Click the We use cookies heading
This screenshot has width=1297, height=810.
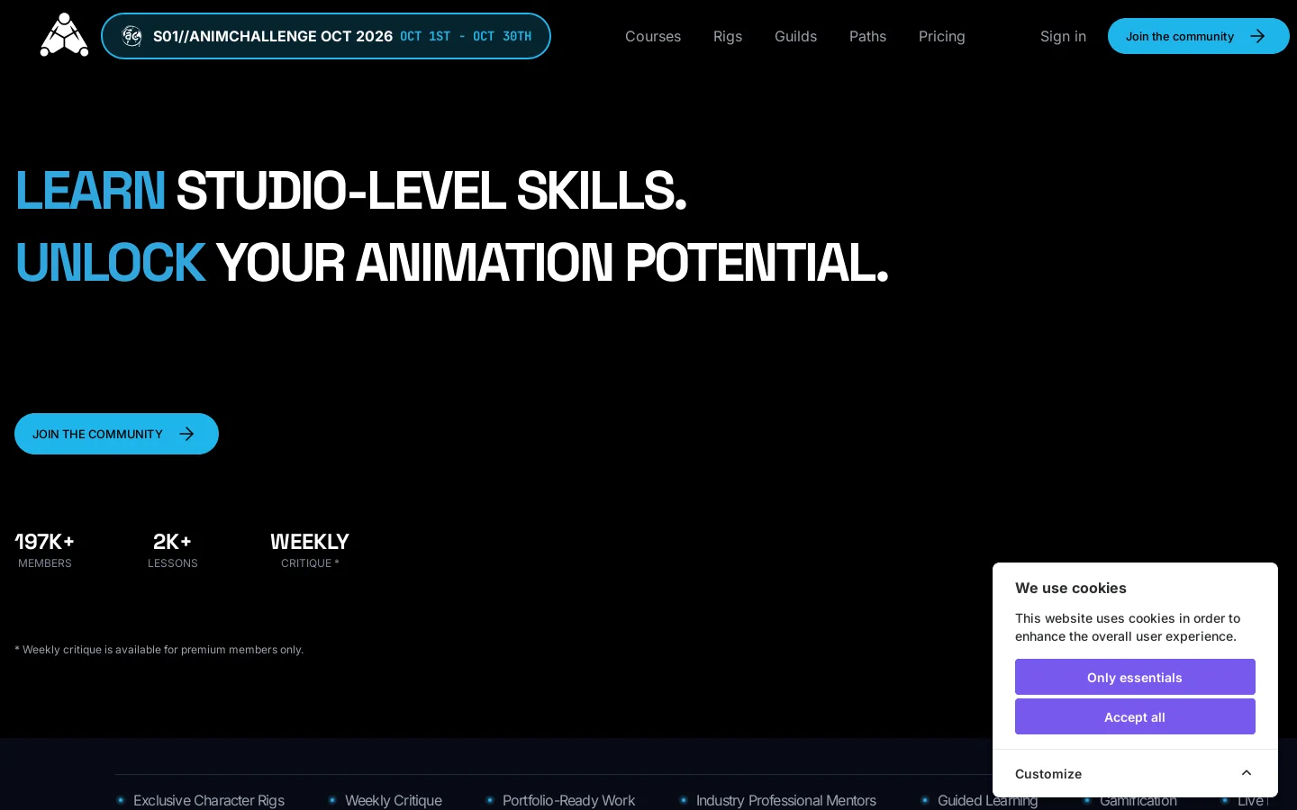(x=1071, y=588)
